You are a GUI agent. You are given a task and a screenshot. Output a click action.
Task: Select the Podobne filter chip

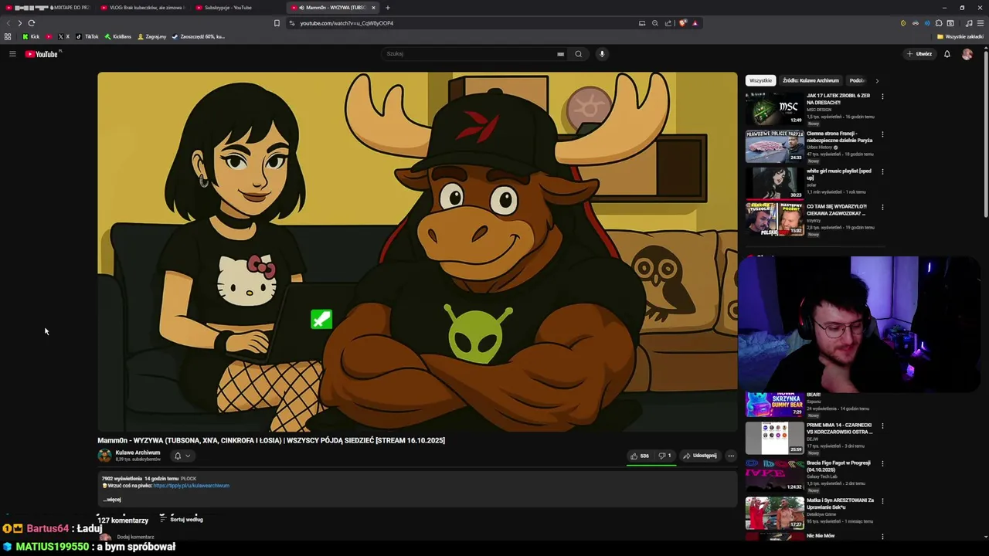click(x=857, y=80)
